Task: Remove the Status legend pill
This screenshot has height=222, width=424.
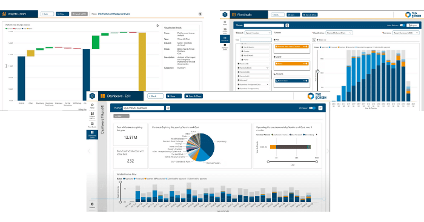Action: [306, 64]
